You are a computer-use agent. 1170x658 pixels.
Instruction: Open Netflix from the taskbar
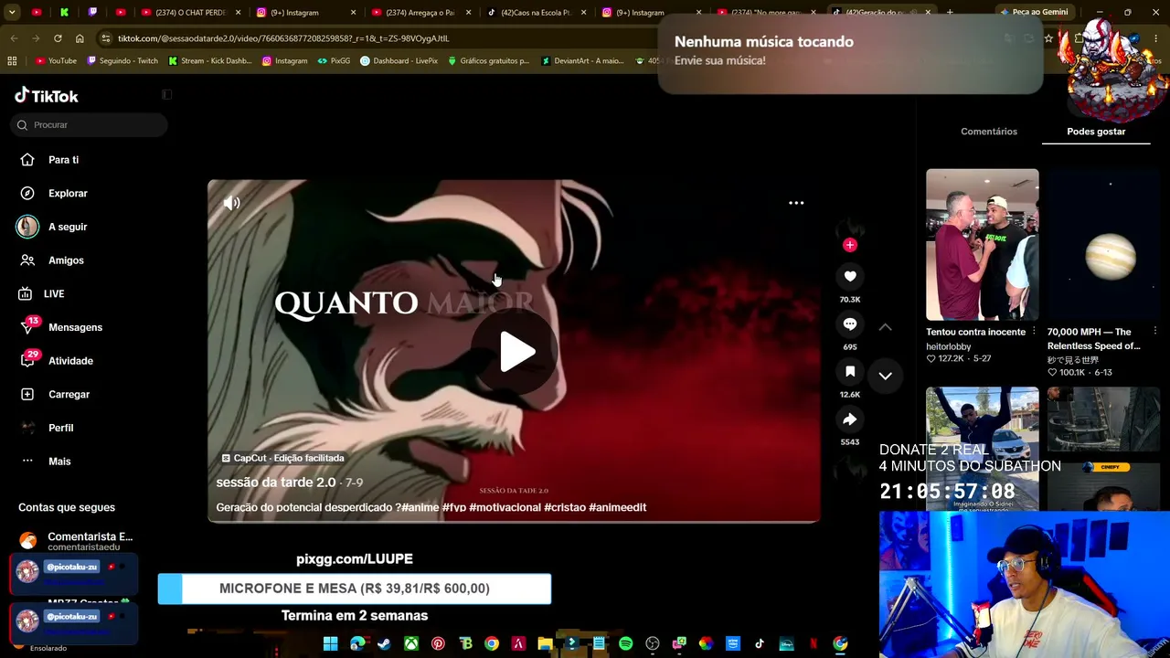[x=813, y=644]
